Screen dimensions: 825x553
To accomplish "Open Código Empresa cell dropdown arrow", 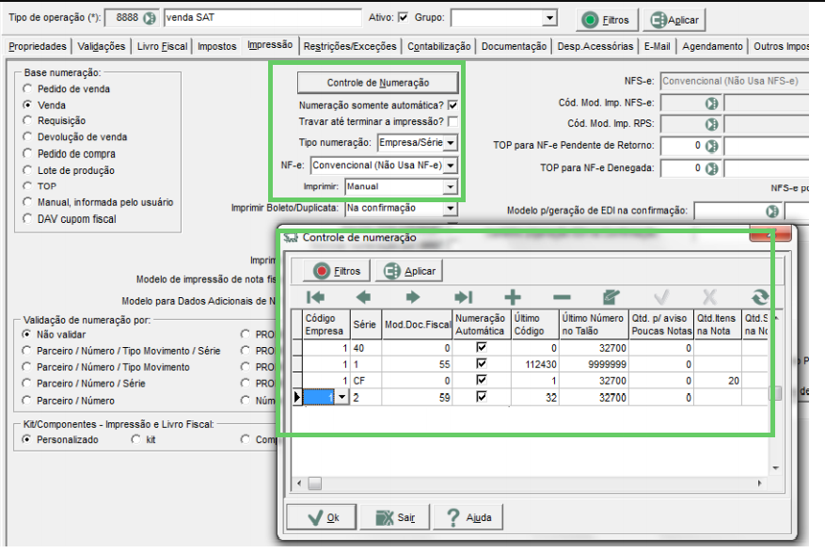I will (x=342, y=397).
